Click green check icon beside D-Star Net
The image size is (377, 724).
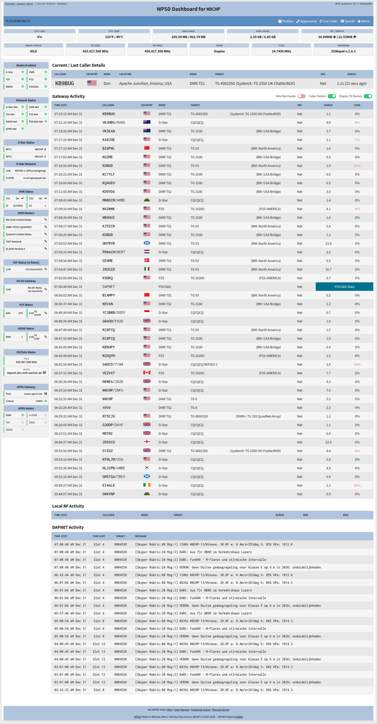[x=22, y=107]
